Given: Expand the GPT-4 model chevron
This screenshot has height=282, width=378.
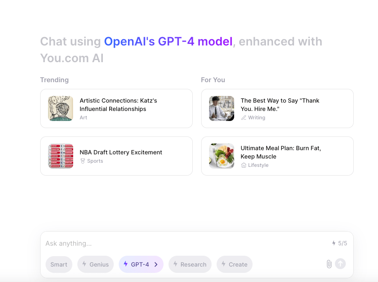Looking at the screenshot, I should pyautogui.click(x=156, y=264).
